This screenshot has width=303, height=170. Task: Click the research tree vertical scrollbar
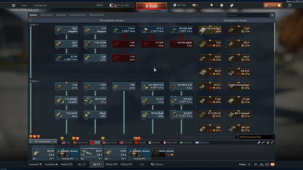[x=274, y=37]
